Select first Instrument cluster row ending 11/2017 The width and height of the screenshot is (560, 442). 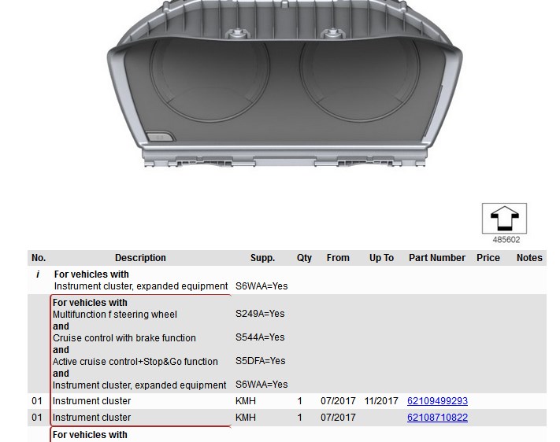(287, 401)
